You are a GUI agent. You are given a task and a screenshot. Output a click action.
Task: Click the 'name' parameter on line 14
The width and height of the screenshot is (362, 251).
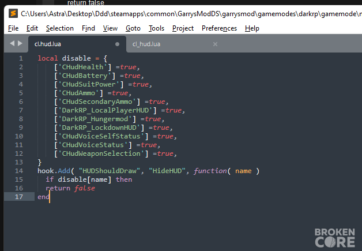tap(243, 171)
